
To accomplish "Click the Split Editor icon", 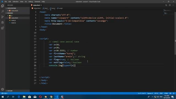I will (170, 5).
